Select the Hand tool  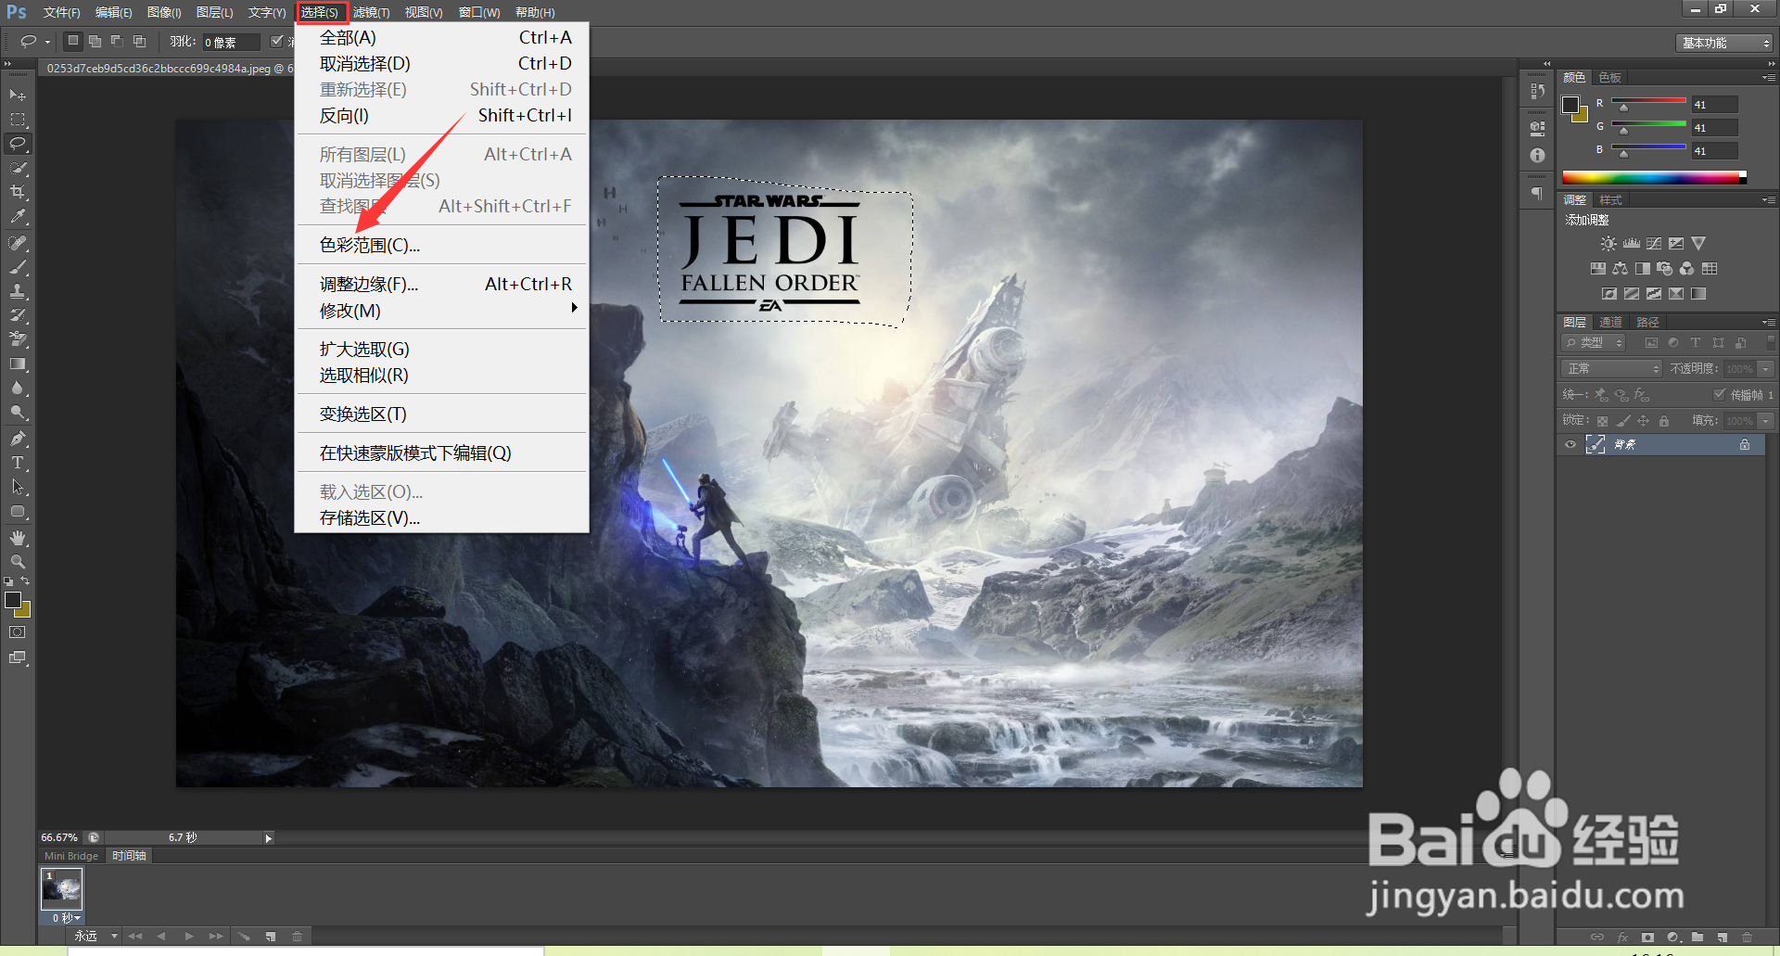tap(18, 538)
